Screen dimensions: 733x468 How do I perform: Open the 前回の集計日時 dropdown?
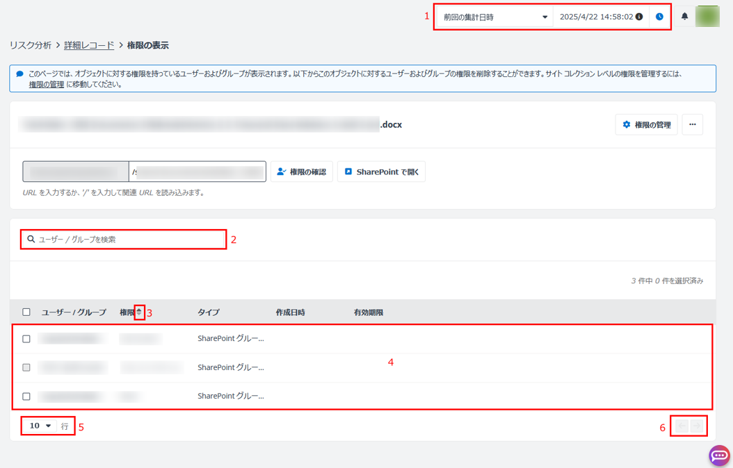pos(494,17)
